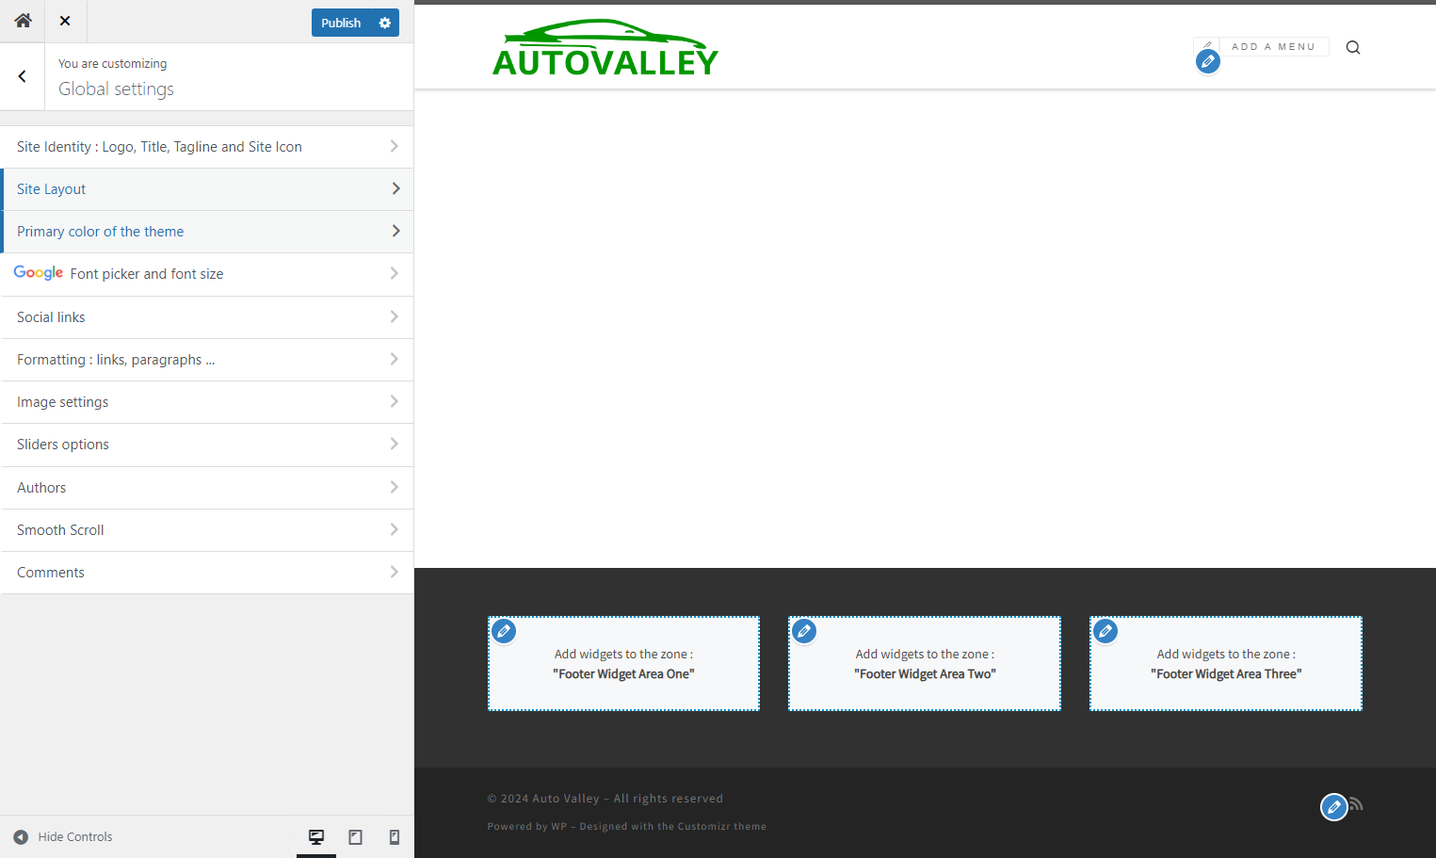
Task: Edit Footer Widget Area One via pencil icon
Action: (504, 631)
